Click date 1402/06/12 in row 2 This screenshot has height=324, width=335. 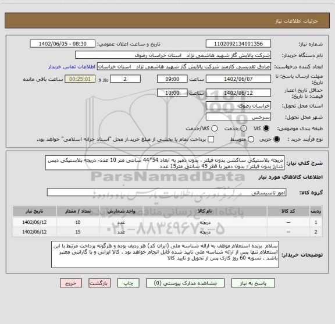(x=34, y=232)
